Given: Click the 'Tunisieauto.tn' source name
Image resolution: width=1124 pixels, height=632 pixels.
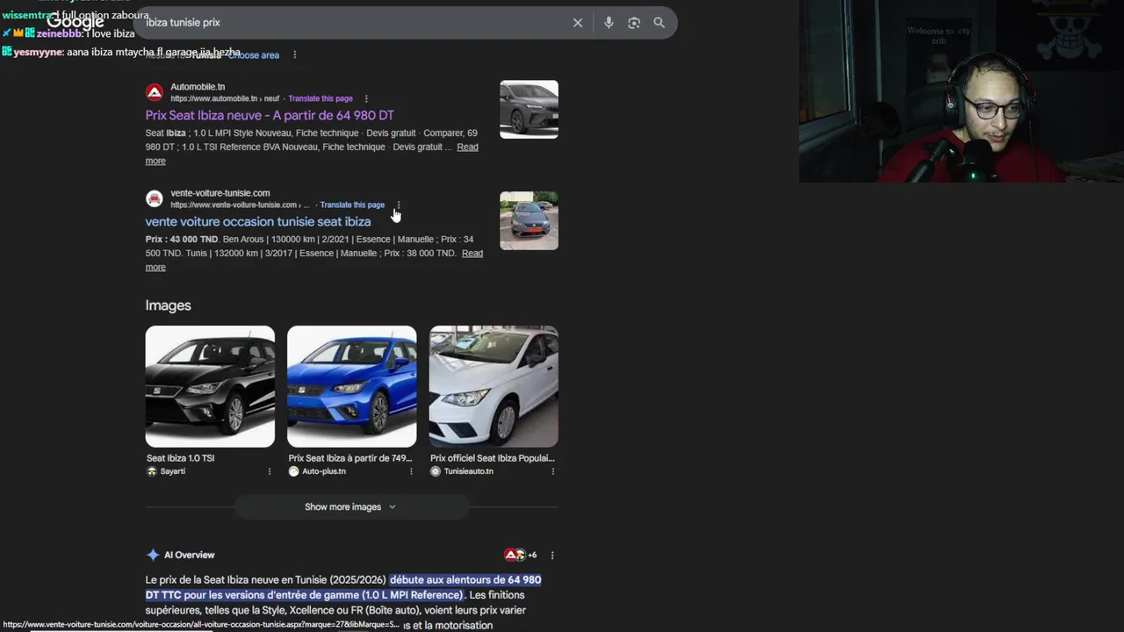Looking at the screenshot, I should pos(469,471).
